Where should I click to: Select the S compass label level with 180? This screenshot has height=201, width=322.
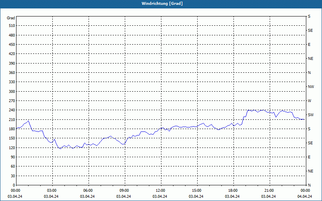point(309,129)
